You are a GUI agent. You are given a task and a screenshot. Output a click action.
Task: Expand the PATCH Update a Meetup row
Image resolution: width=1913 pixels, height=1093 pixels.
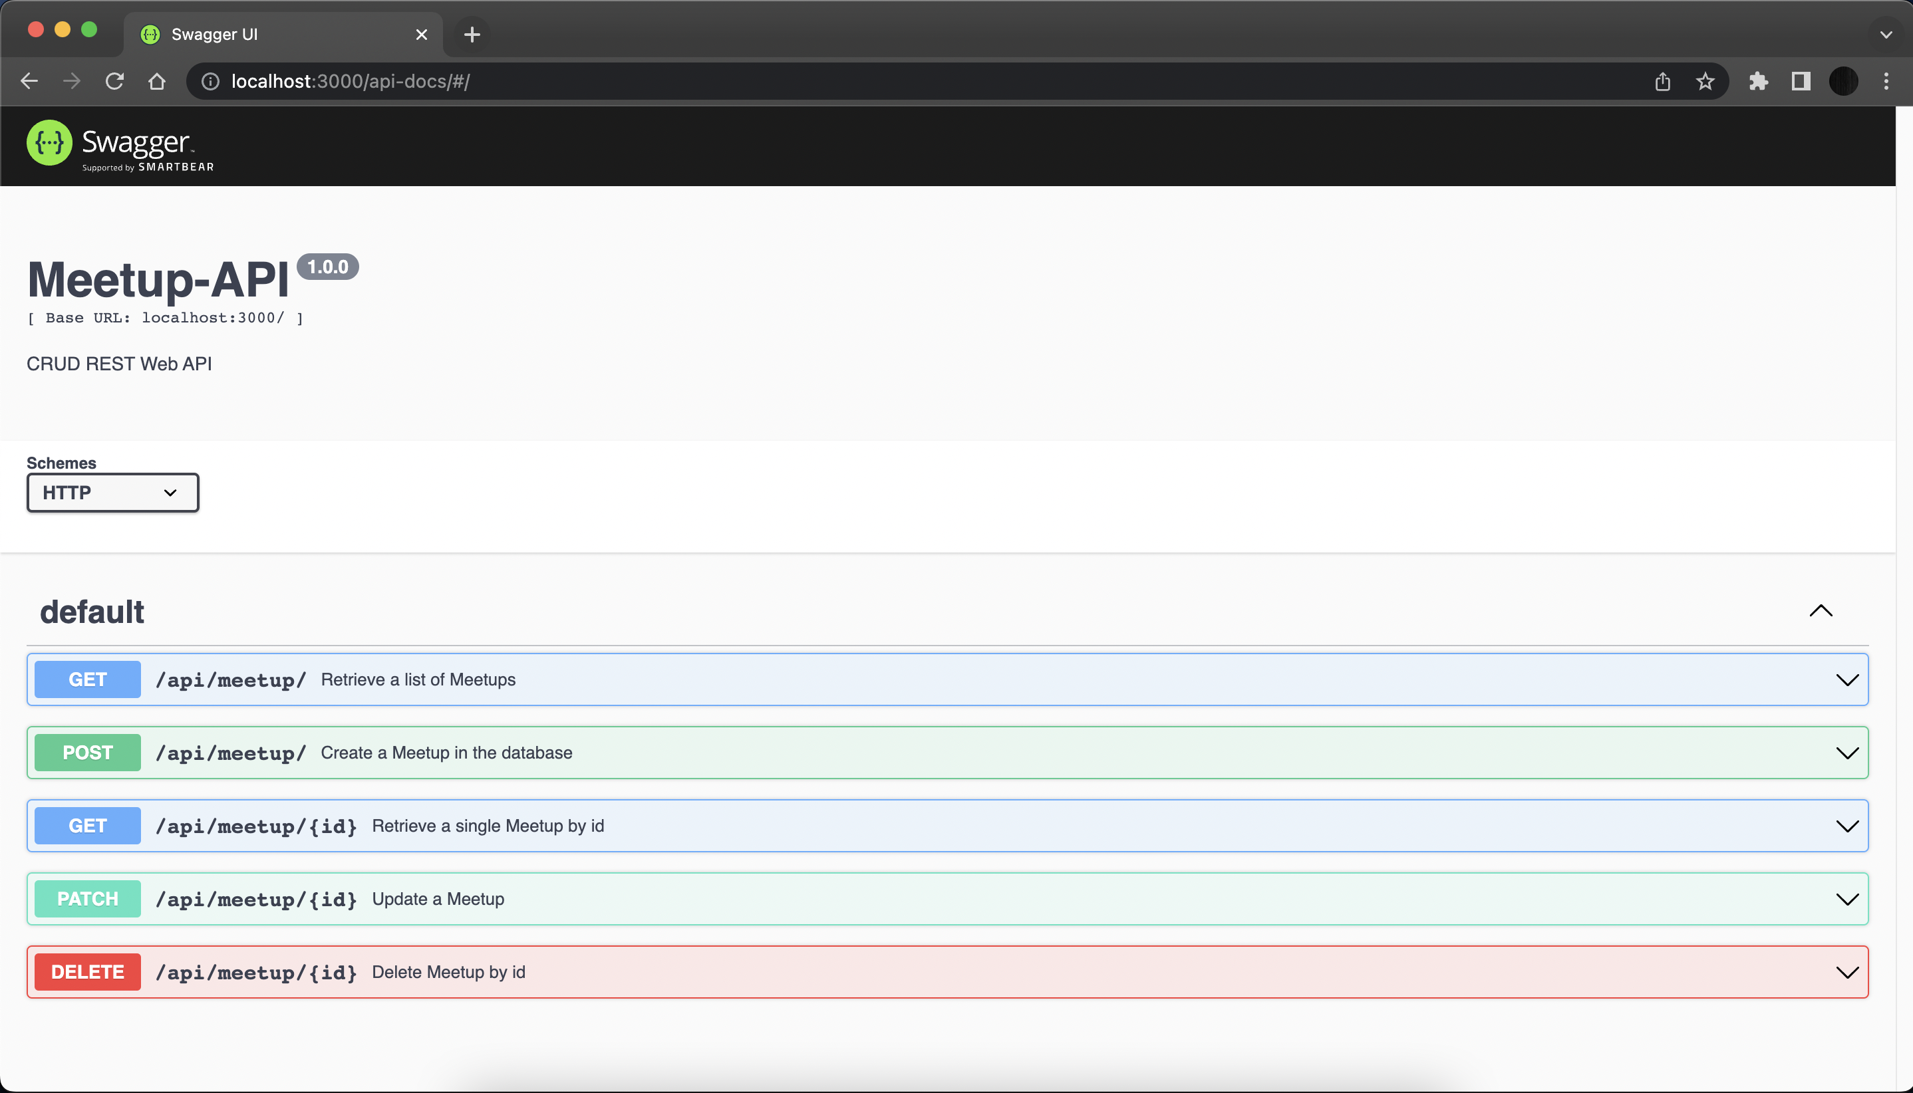tap(1847, 900)
